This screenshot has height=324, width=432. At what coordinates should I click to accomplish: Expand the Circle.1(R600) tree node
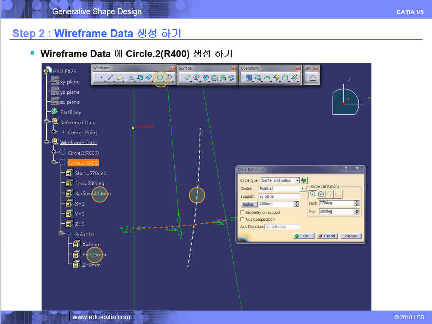54,152
